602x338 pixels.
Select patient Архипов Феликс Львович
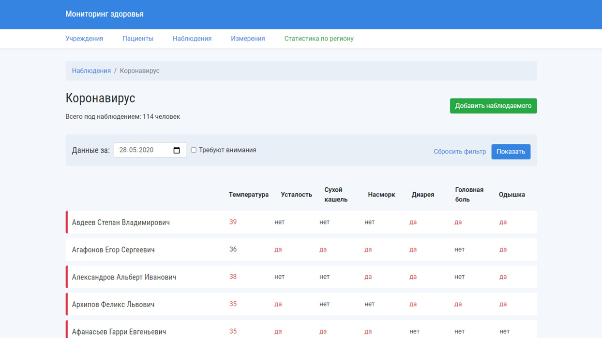tap(113, 305)
